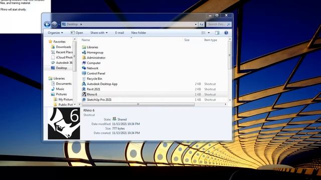Click the Forward navigation arrow
The image size is (321, 180).
coord(54,24)
